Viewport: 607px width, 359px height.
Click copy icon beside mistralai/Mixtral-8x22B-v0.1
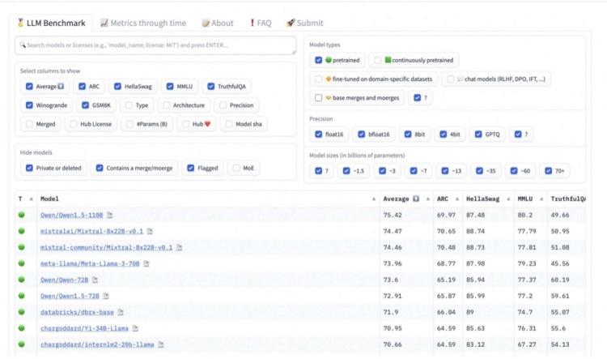[x=151, y=231]
